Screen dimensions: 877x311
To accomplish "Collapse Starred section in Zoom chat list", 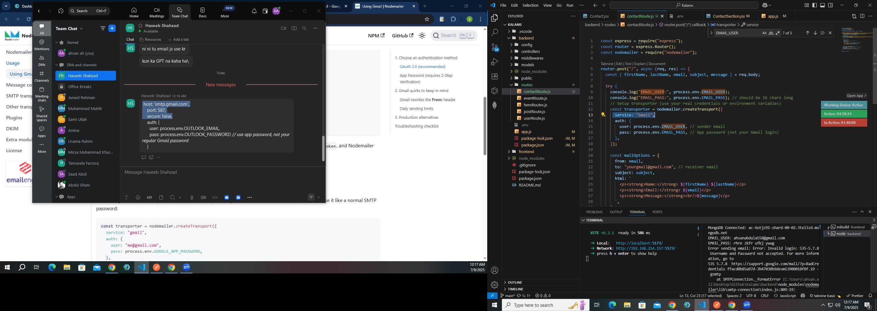I will click(57, 43).
